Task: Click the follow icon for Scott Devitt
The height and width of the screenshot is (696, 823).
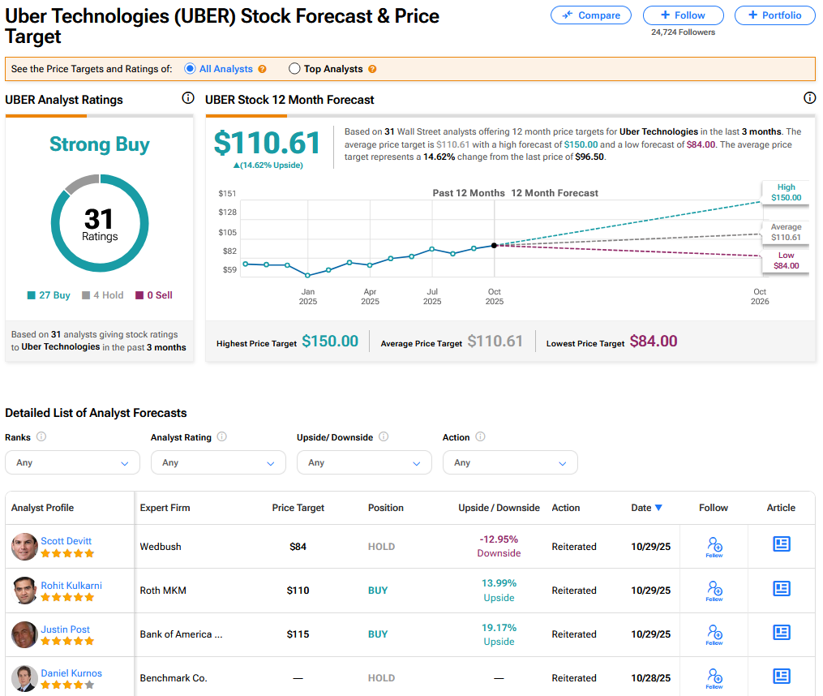Action: [714, 545]
